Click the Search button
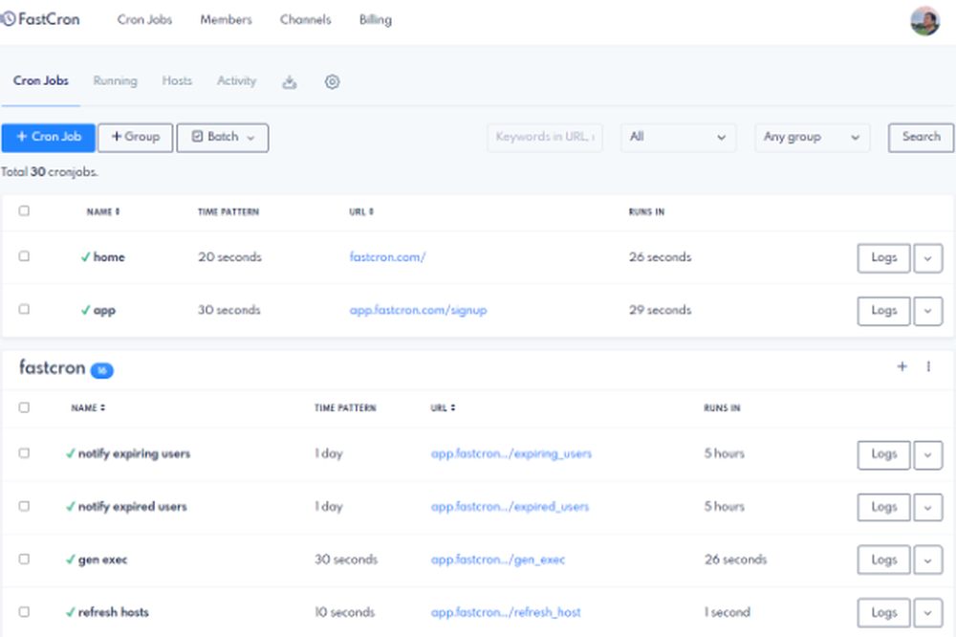This screenshot has height=637, width=956. tap(920, 137)
